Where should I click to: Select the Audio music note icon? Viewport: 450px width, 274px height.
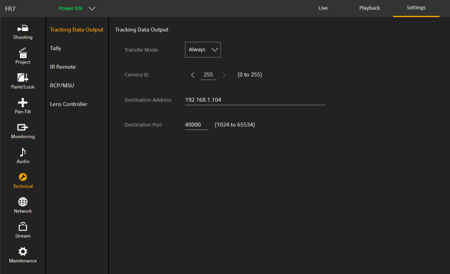22,156
